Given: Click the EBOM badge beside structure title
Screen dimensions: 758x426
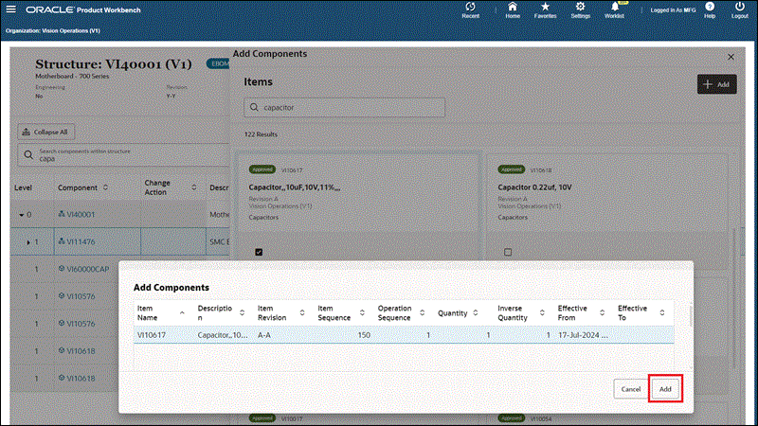Looking at the screenshot, I should click(x=219, y=63).
